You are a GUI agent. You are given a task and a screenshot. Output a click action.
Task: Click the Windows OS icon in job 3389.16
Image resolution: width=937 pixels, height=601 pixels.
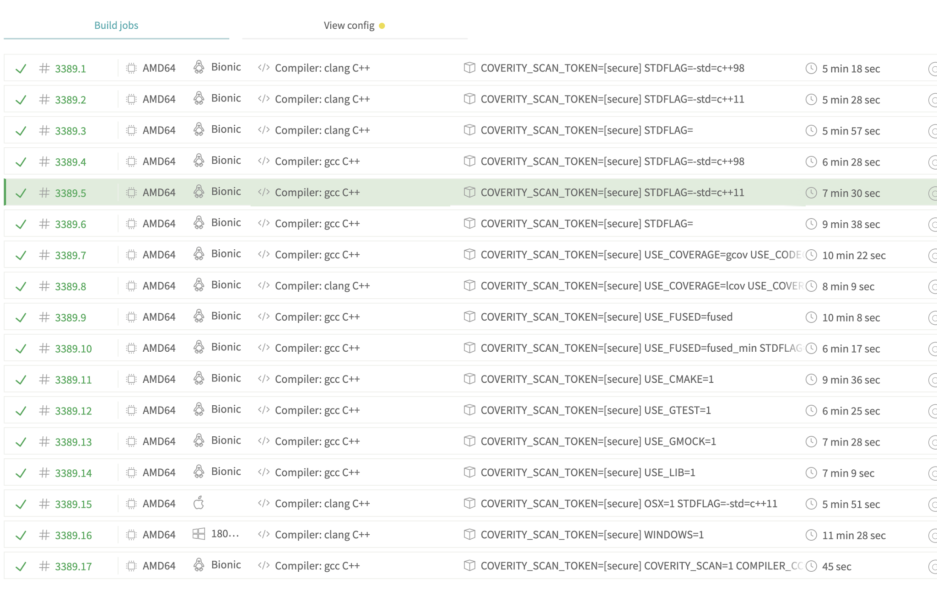pyautogui.click(x=199, y=534)
